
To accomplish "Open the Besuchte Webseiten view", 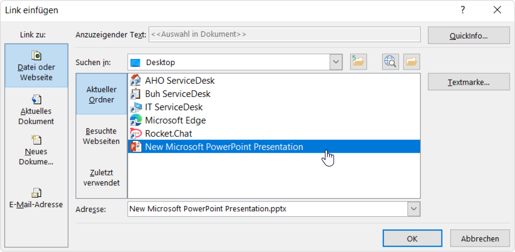I will (x=102, y=136).
